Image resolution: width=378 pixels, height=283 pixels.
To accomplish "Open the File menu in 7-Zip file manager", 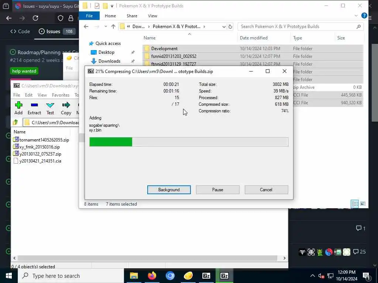I will click(17, 95).
